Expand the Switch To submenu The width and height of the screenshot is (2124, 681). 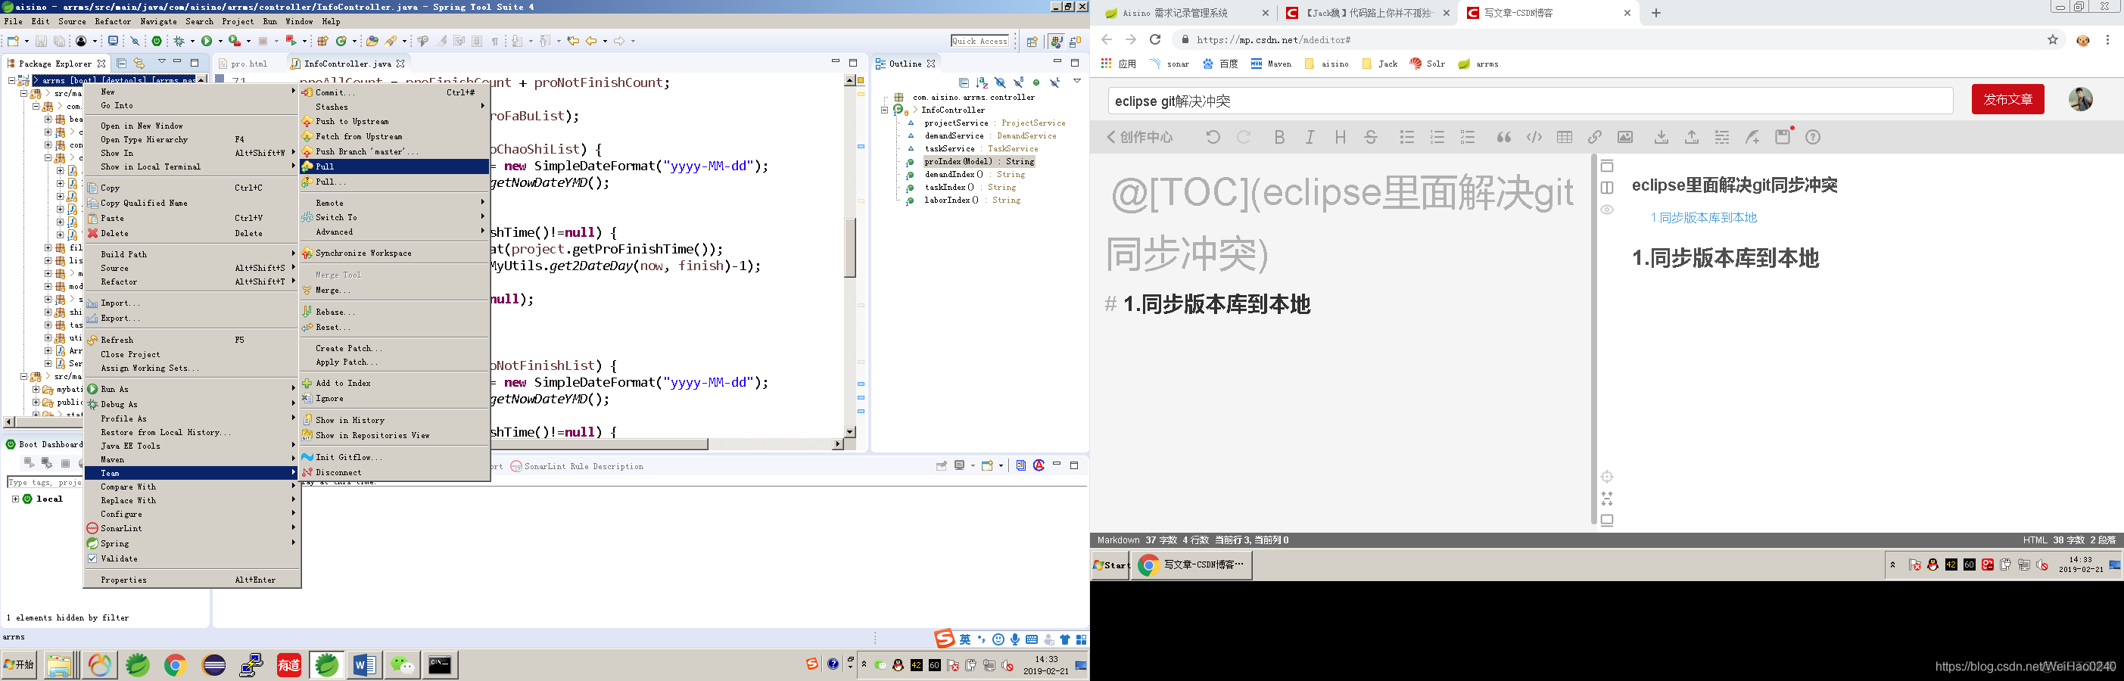[394, 218]
